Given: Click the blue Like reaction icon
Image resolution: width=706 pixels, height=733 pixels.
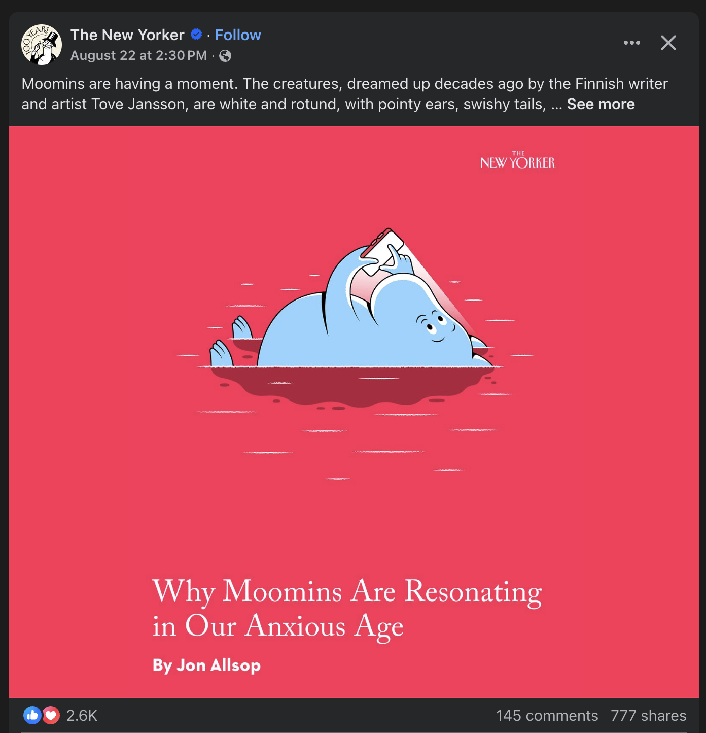Looking at the screenshot, I should point(32,715).
